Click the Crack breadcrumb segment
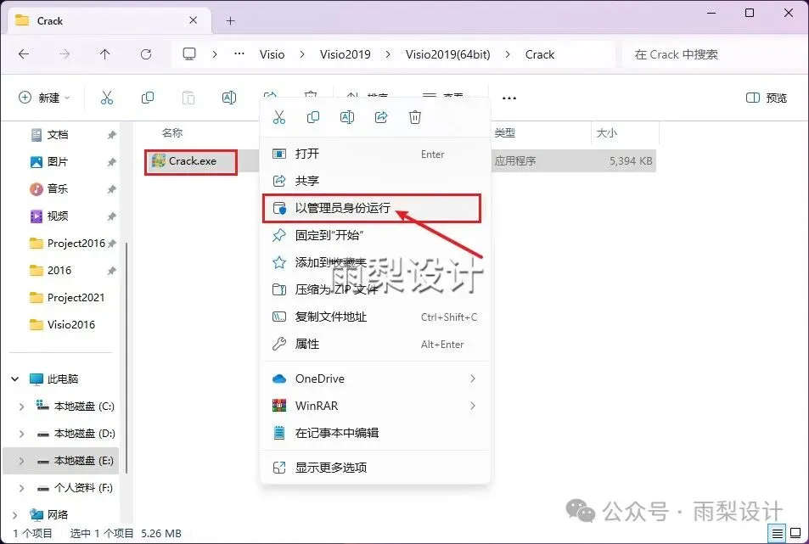This screenshot has width=809, height=544. coord(540,54)
